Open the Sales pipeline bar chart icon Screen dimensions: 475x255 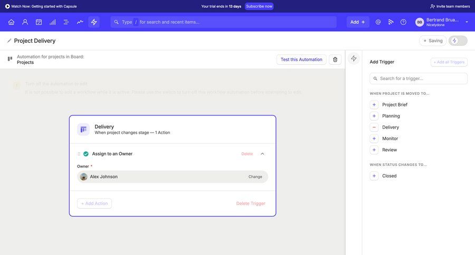coord(52,22)
